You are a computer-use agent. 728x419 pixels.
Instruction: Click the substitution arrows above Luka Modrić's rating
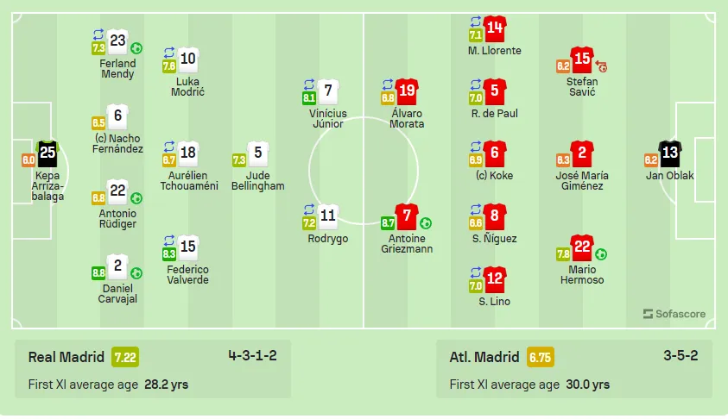pyautogui.click(x=169, y=53)
